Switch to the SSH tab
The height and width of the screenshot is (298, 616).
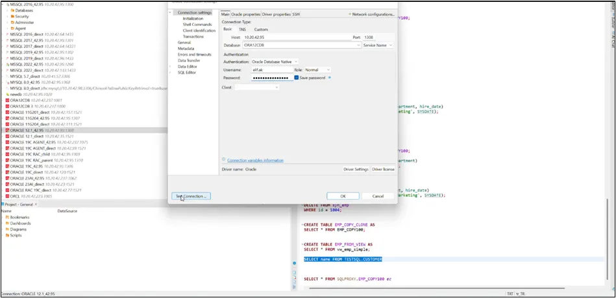(x=296, y=14)
